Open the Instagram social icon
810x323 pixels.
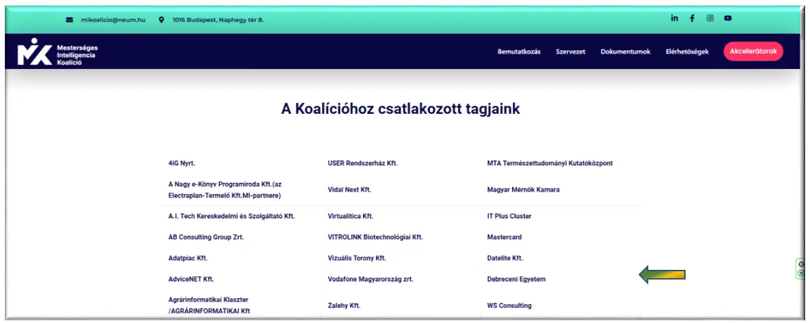click(710, 19)
